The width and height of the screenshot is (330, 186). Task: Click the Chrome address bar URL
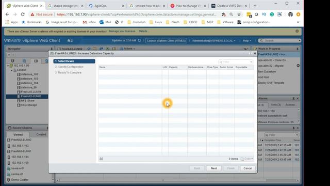(136, 14)
